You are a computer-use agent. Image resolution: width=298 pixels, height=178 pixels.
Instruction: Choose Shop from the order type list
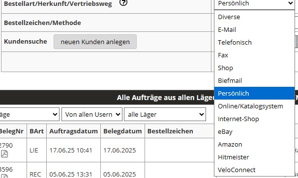coord(254,68)
